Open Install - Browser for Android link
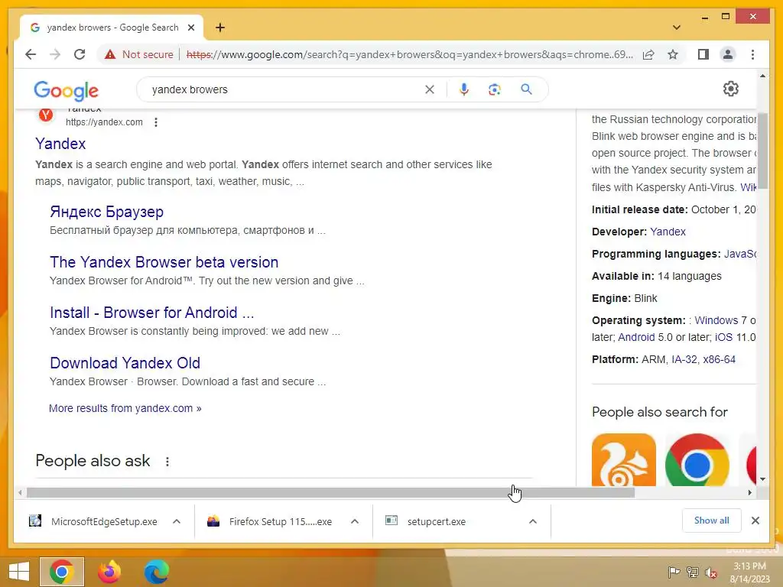This screenshot has width=783, height=587. coord(152,313)
